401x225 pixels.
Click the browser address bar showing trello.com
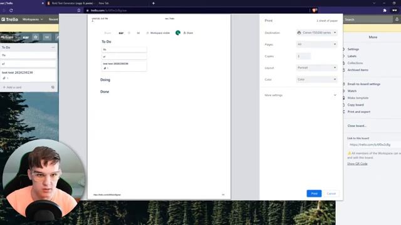point(196,11)
